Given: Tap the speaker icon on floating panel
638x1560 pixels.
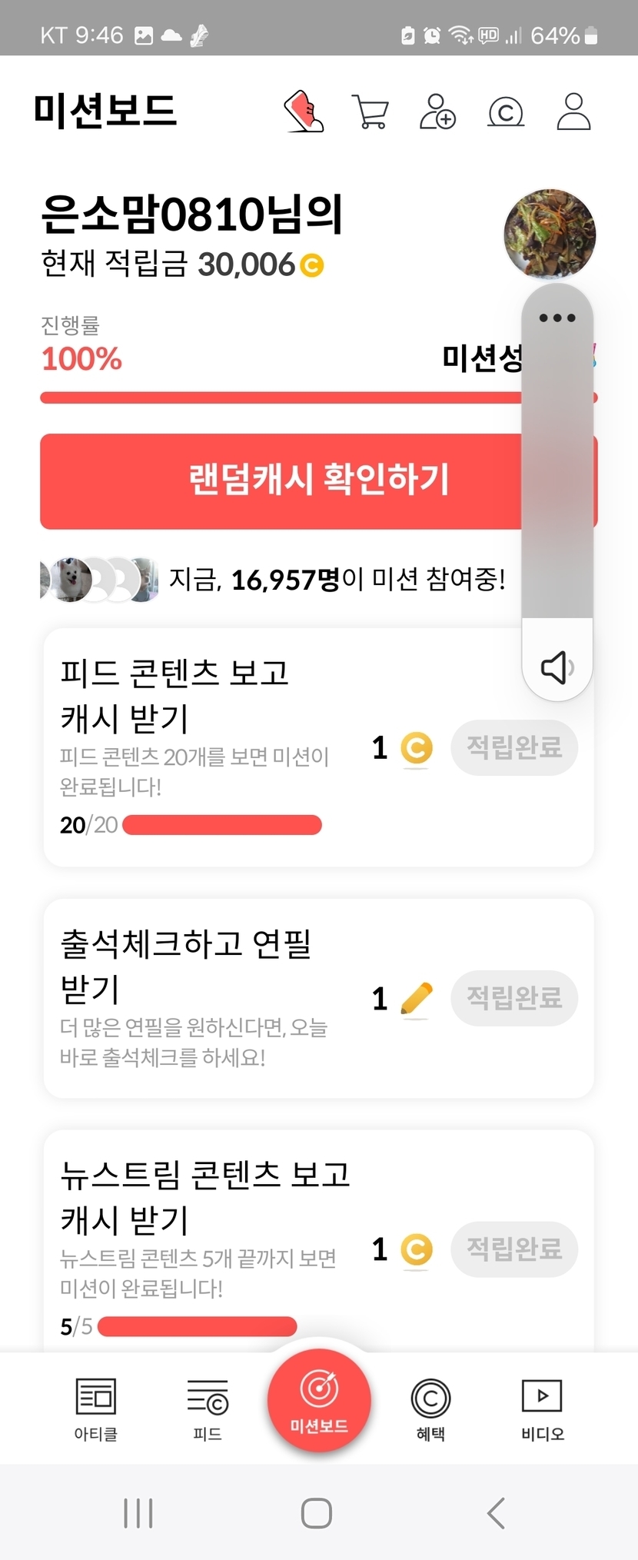Looking at the screenshot, I should 557,667.
